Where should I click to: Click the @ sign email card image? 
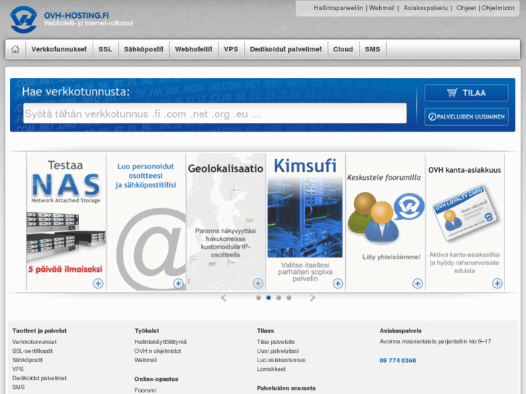(x=151, y=249)
